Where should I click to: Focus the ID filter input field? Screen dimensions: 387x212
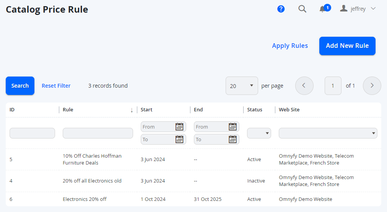[33, 133]
